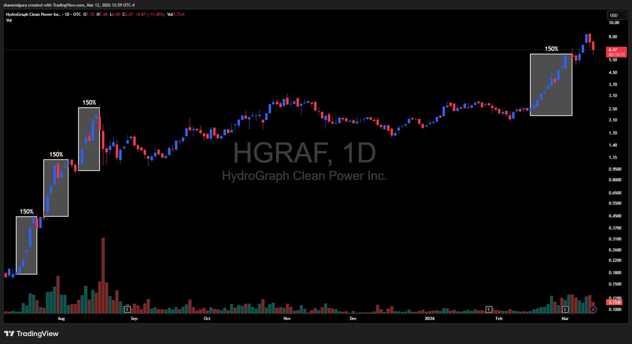
Task: Click the 0.1500 price axis label
Action: click(615, 284)
